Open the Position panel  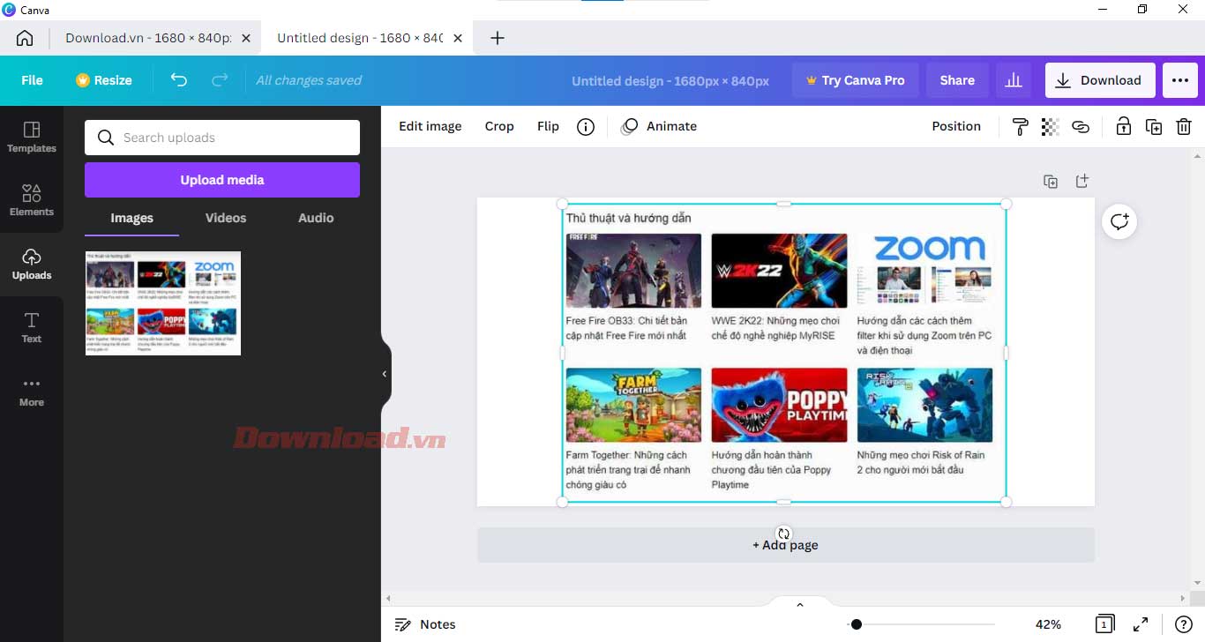click(x=956, y=127)
